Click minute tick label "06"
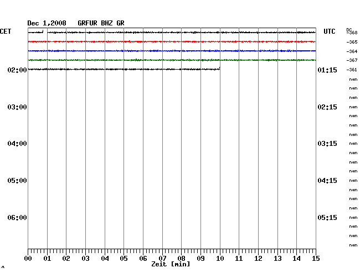360x273 pixels. [143, 259]
